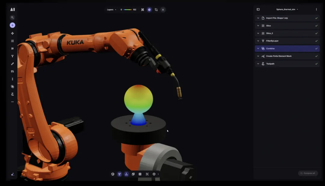Select the pencil edit tool in the sidebar
This screenshot has height=186, width=325.
(x=12, y=64)
